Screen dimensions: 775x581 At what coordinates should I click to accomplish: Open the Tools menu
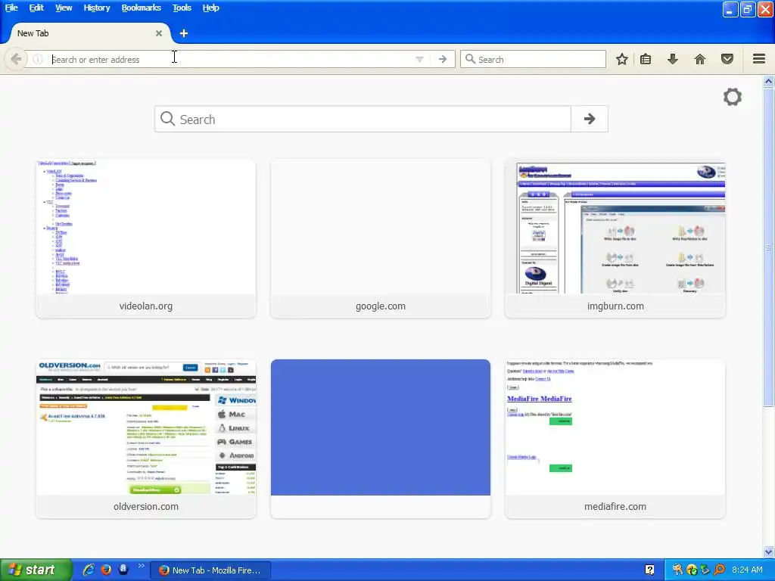(x=182, y=8)
